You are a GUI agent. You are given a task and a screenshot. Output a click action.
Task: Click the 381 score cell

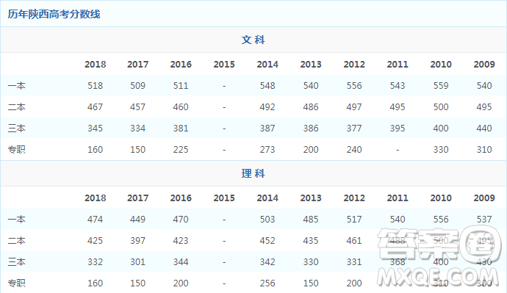pos(181,129)
